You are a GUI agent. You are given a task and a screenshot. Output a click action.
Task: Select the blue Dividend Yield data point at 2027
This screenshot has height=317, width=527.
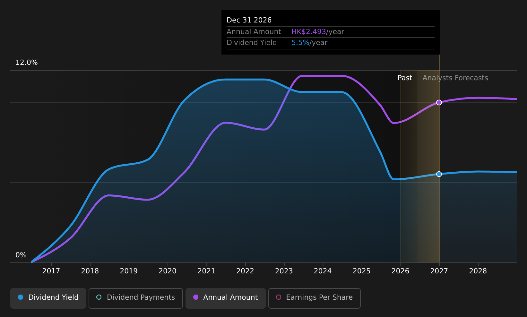tap(439, 174)
